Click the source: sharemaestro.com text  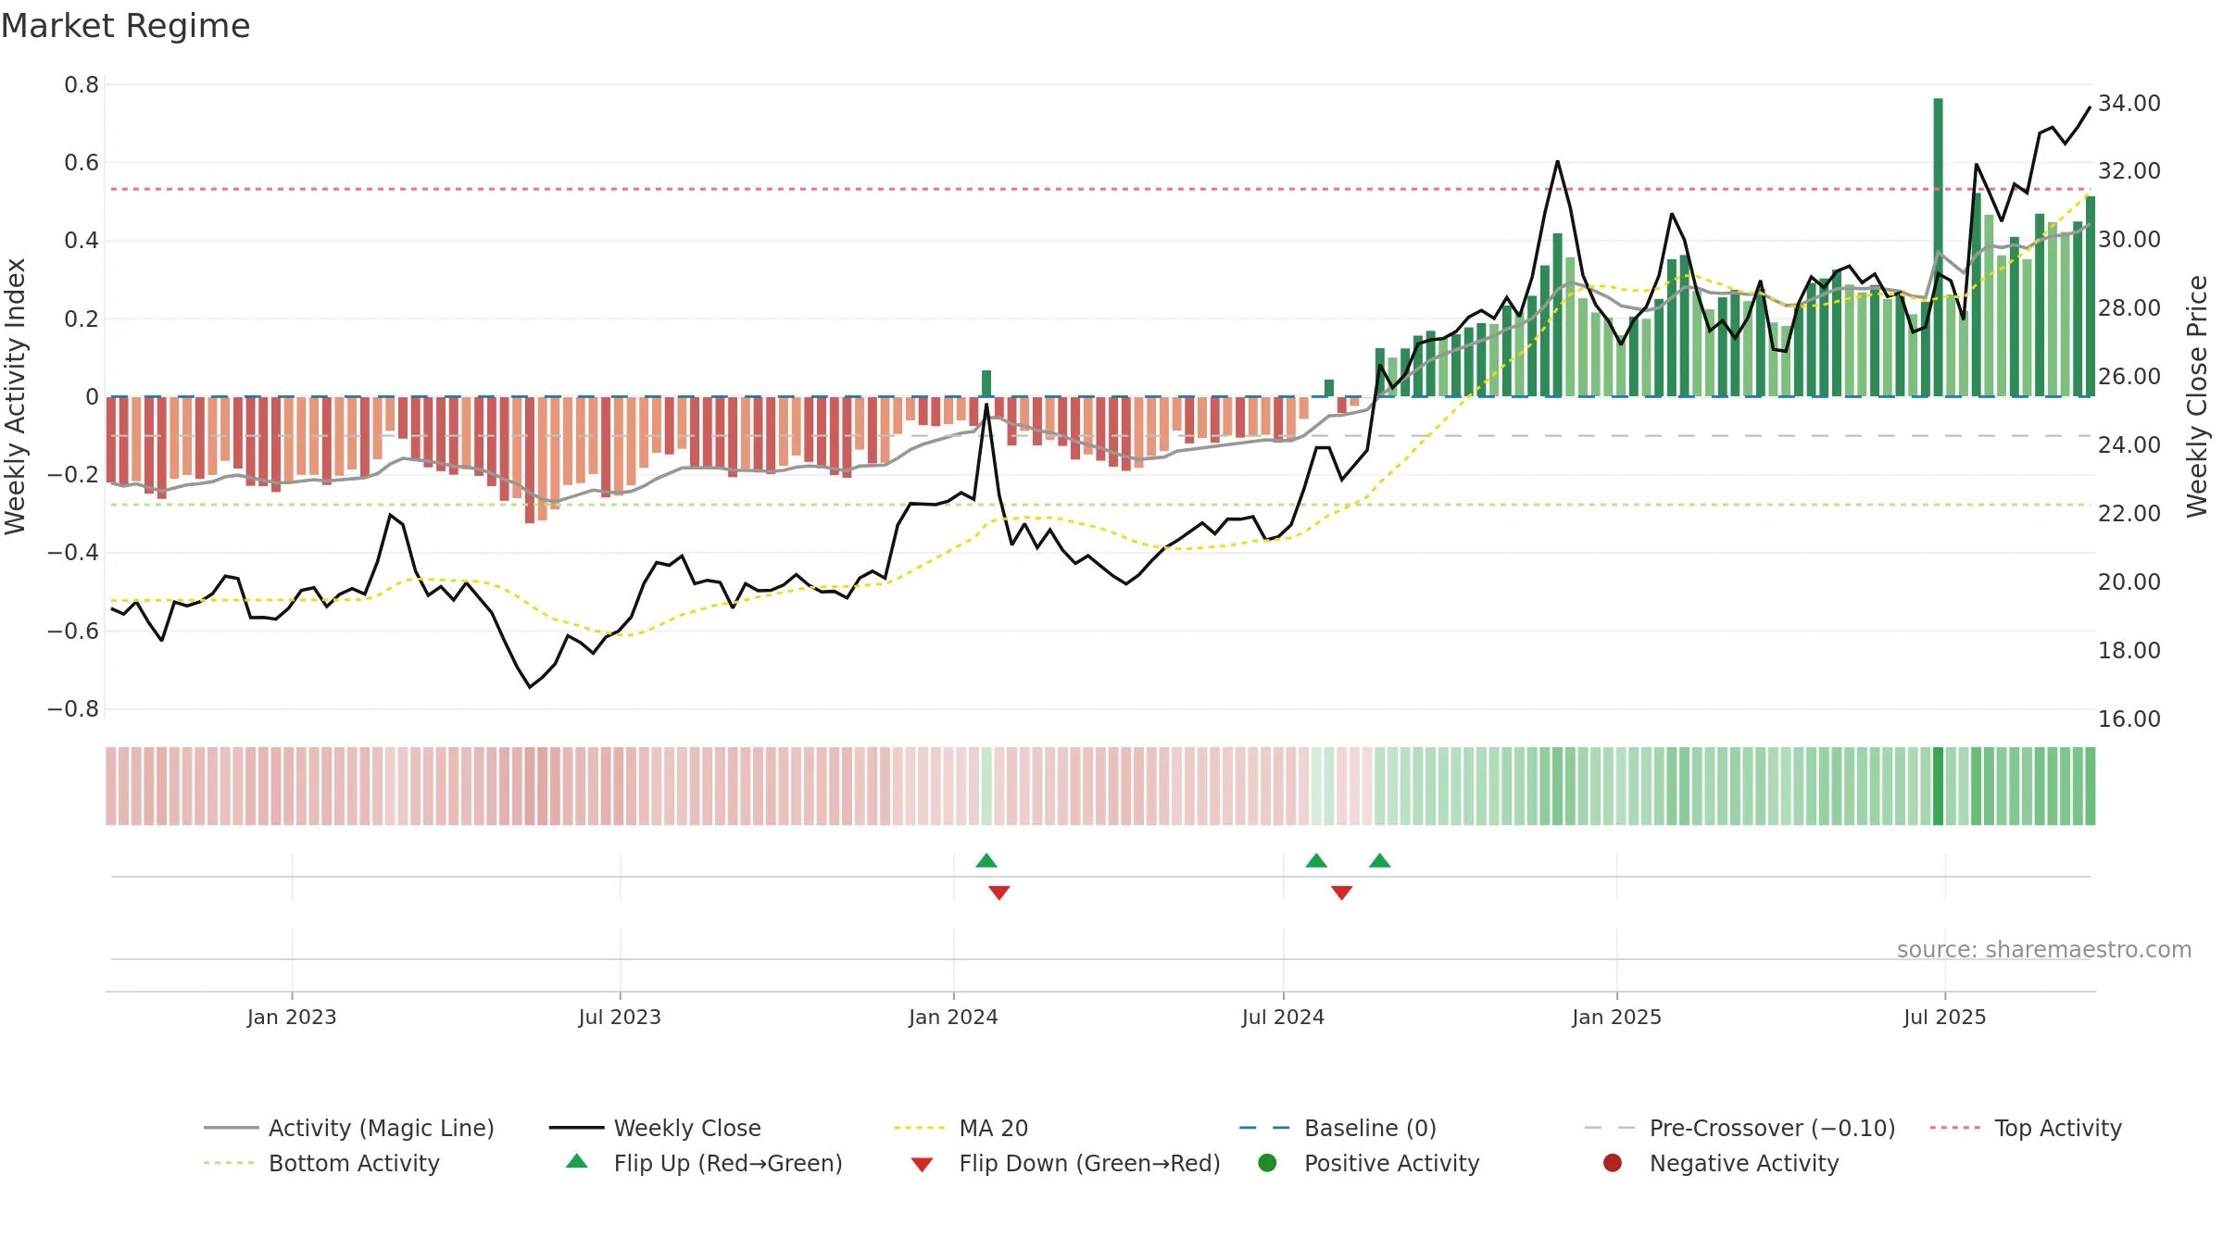[x=2044, y=950]
